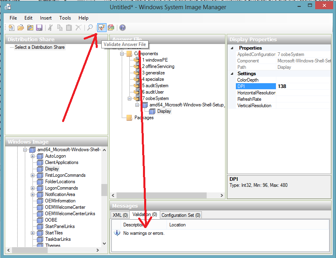Click the Windows Image scroll down arrow
The width and height of the screenshot is (336, 258).
105,244
